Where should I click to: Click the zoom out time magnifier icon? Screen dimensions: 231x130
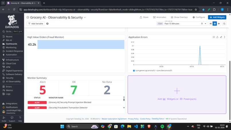point(224,24)
